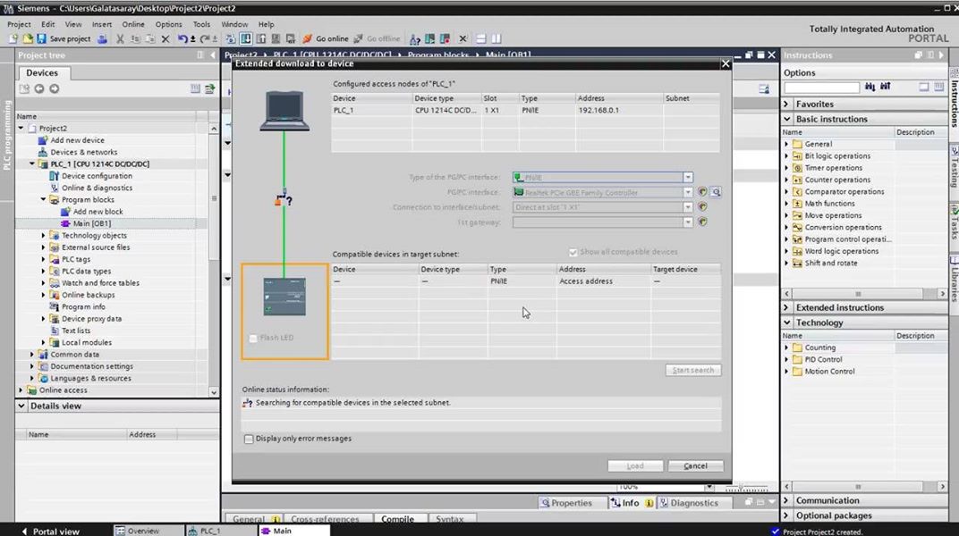Open the Project menu

(x=19, y=24)
